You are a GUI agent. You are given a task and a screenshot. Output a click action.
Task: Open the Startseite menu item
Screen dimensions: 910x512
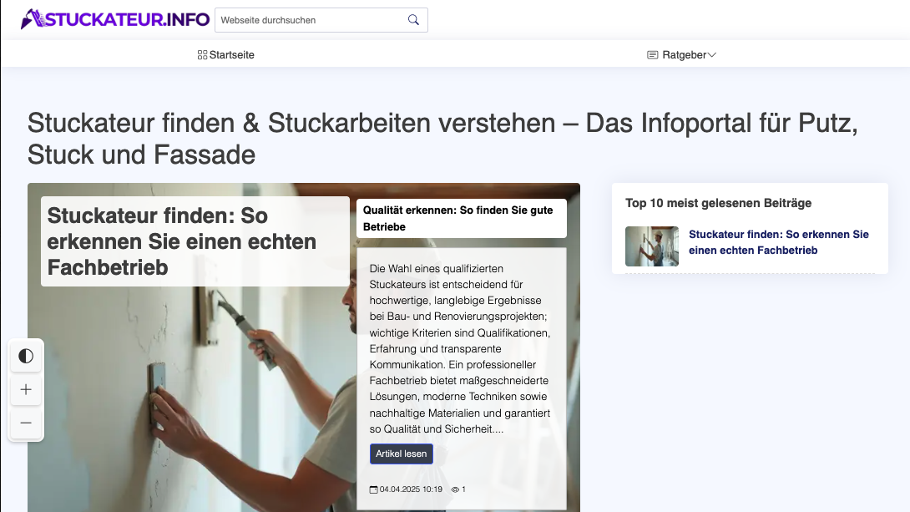pos(231,54)
